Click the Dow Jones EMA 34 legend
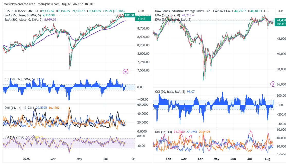 (x=173, y=20)
